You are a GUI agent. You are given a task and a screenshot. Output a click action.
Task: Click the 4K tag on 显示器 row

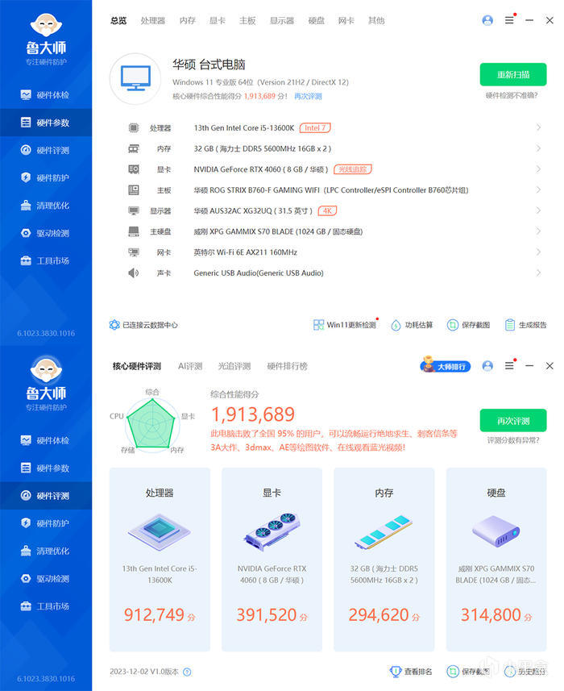click(327, 210)
